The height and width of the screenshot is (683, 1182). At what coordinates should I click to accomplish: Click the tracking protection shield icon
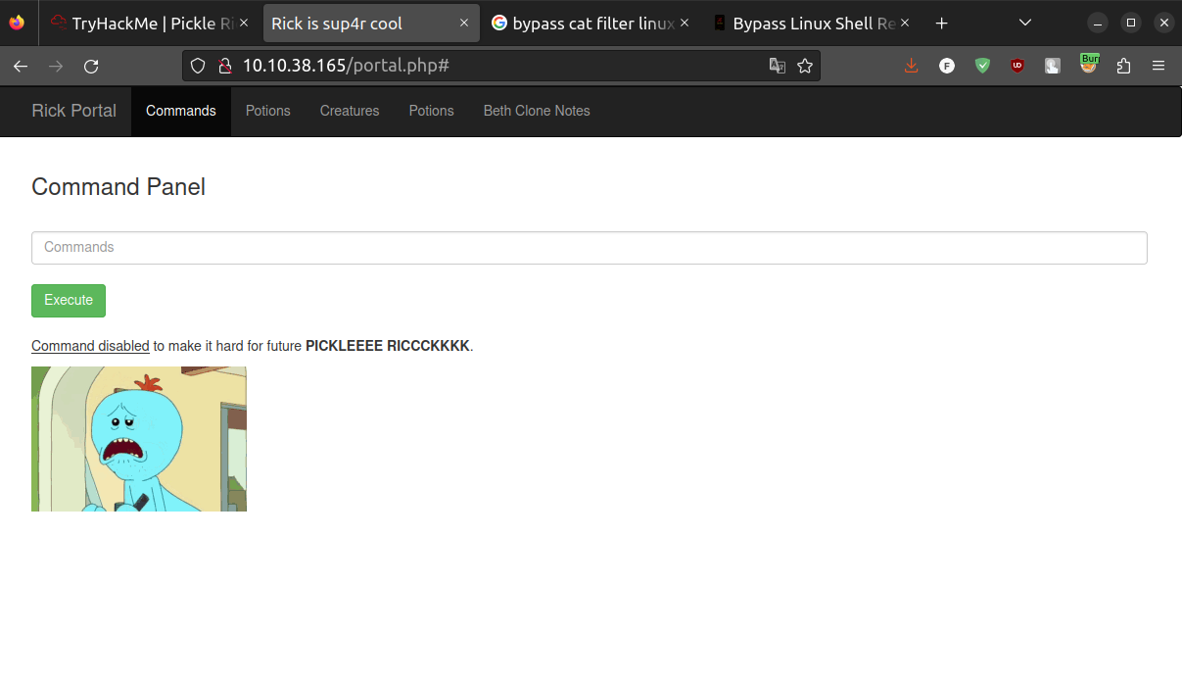(x=198, y=66)
